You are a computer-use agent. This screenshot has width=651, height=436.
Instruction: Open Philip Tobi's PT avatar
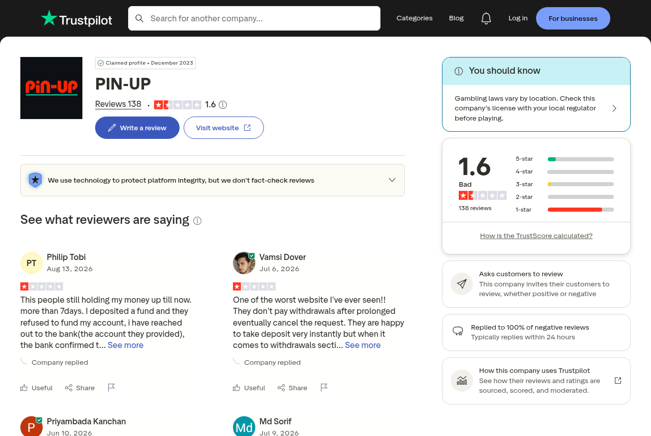click(32, 263)
